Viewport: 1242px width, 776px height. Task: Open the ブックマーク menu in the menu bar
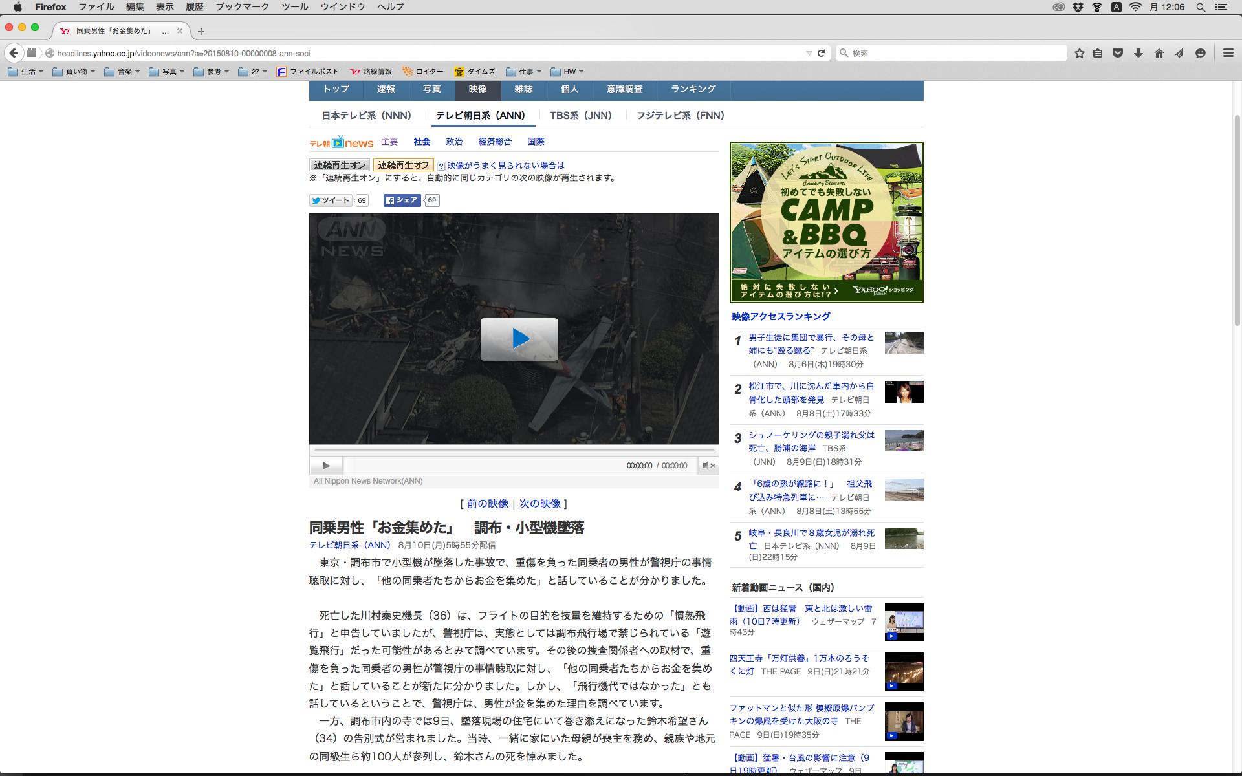point(242,7)
